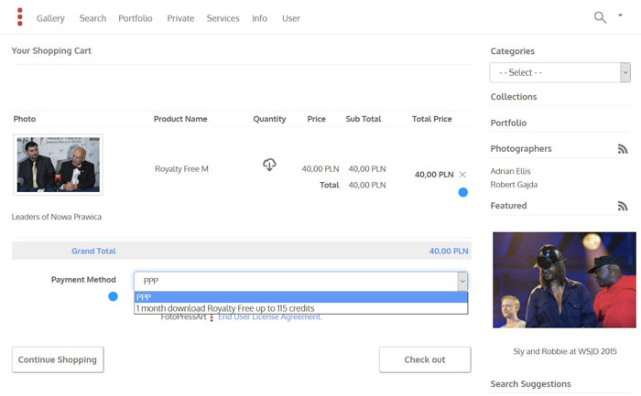Click the Royalty Free M product name
This screenshot has width=641, height=396.
tap(181, 169)
